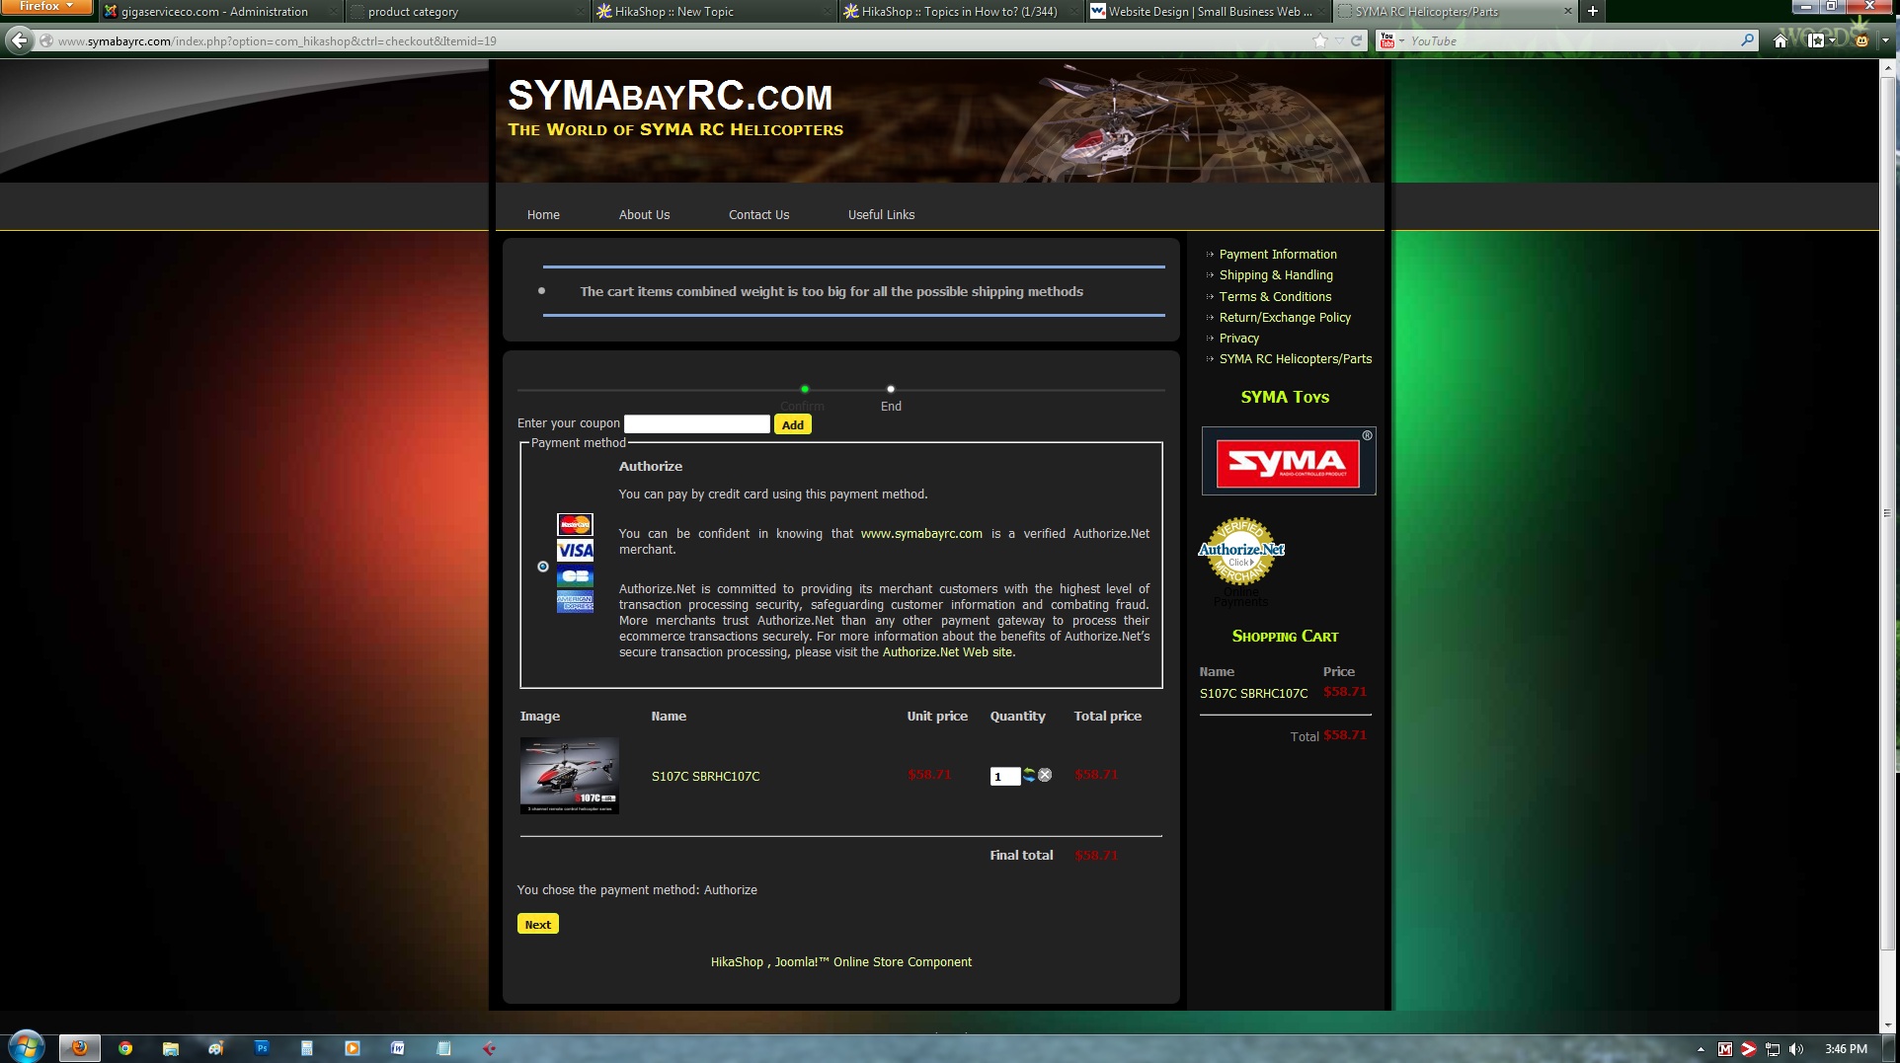
Task: Open Calculator from the taskbar
Action: point(307,1048)
